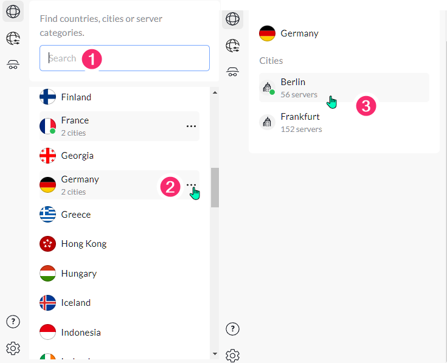This screenshot has width=447, height=363.
Task: Open settings gear icon in left sidebar
Action: pyautogui.click(x=13, y=348)
